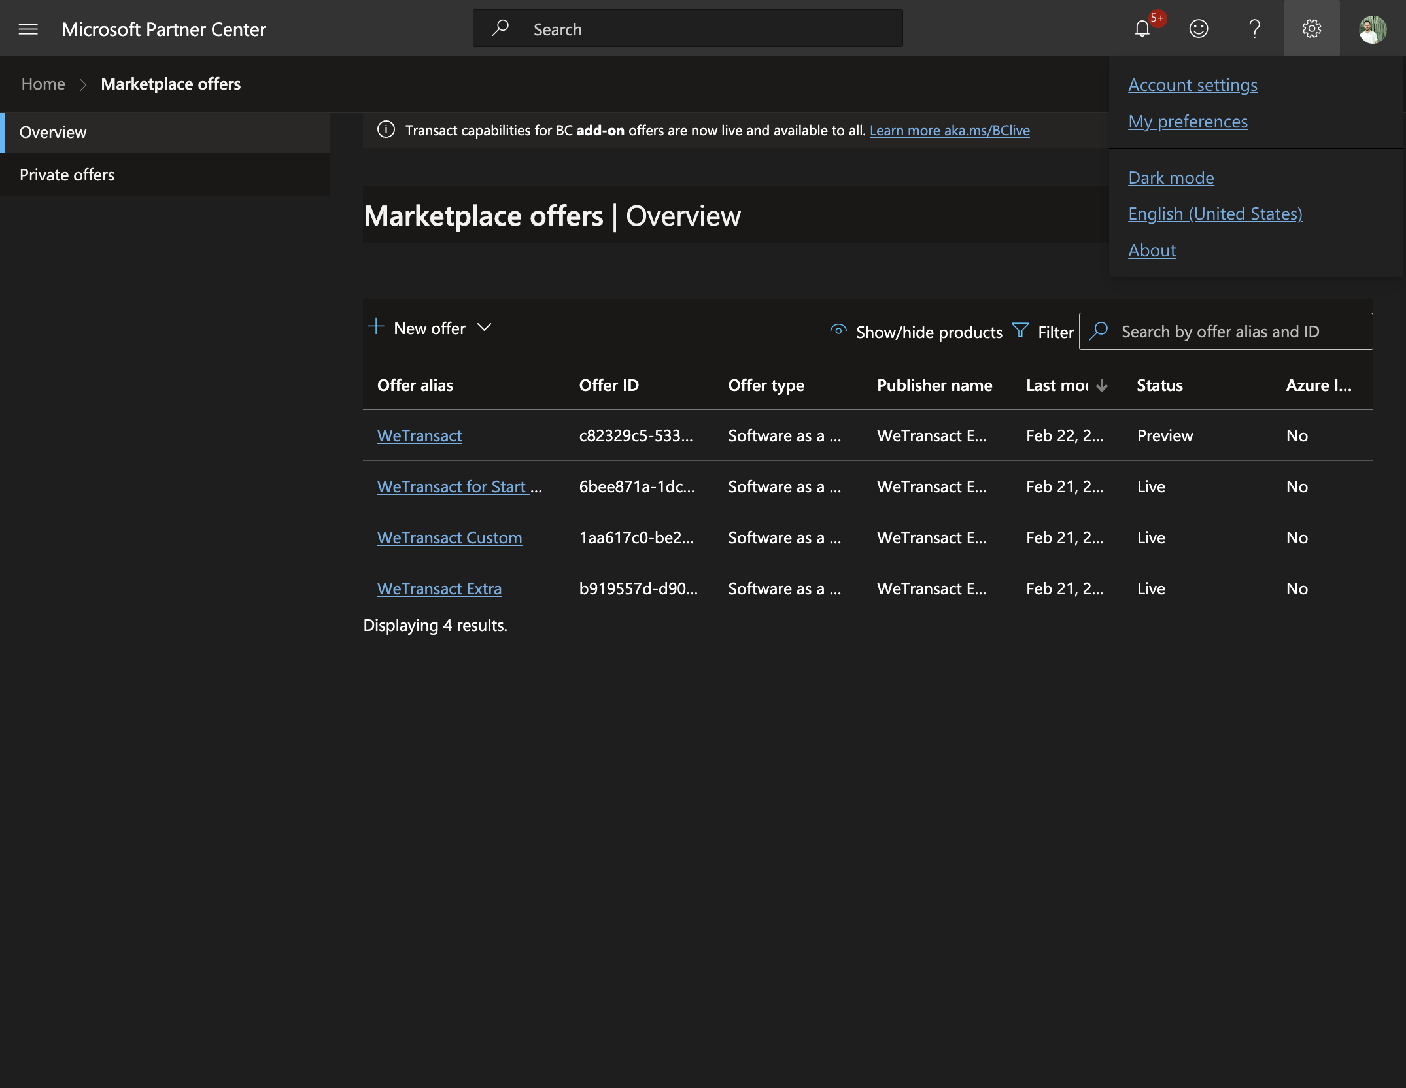Click the top Search field
The image size is (1406, 1088).
click(687, 28)
